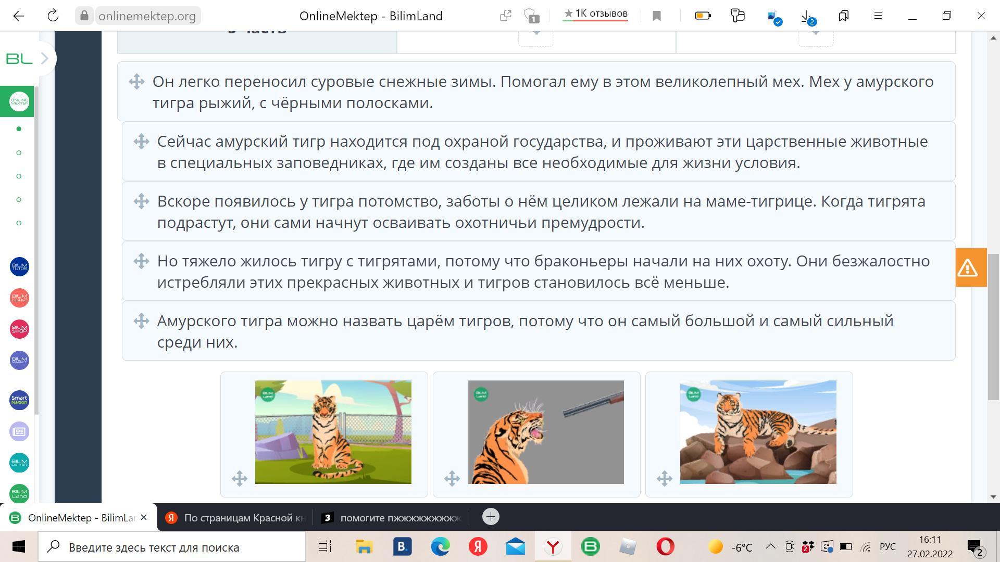Viewport: 1000px width, 562px height.
Task: Click the page vertical scrollbar thumb
Action: 994,327
